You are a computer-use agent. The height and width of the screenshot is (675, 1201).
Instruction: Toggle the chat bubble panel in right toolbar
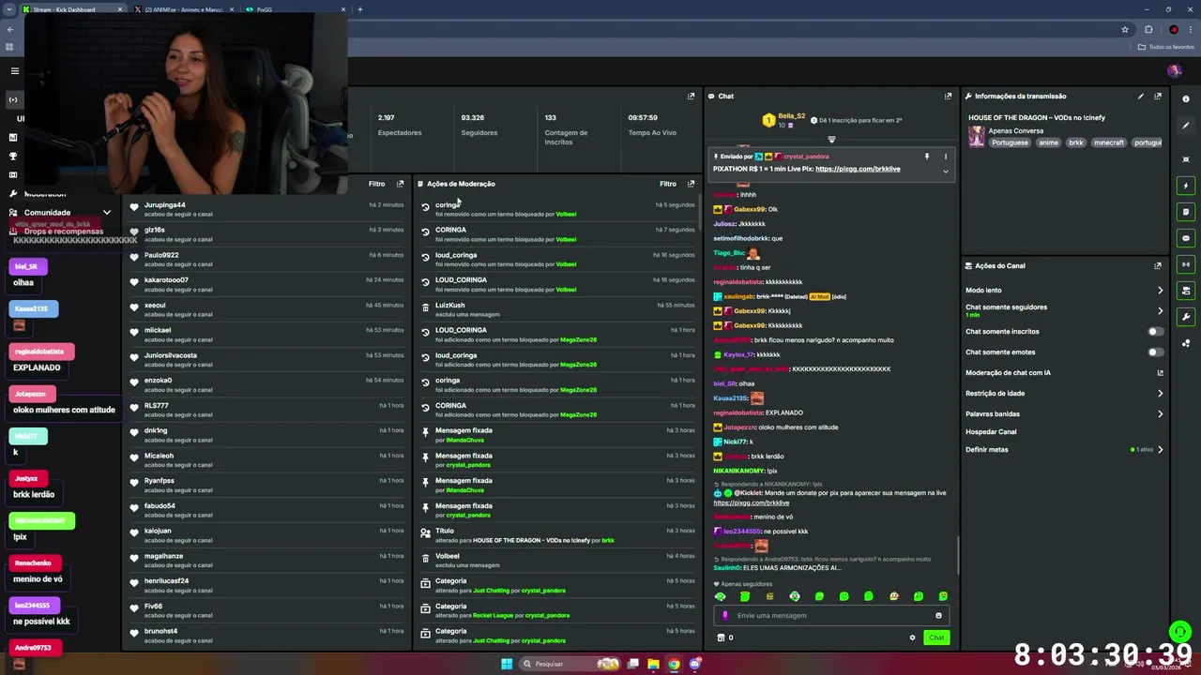click(1186, 238)
